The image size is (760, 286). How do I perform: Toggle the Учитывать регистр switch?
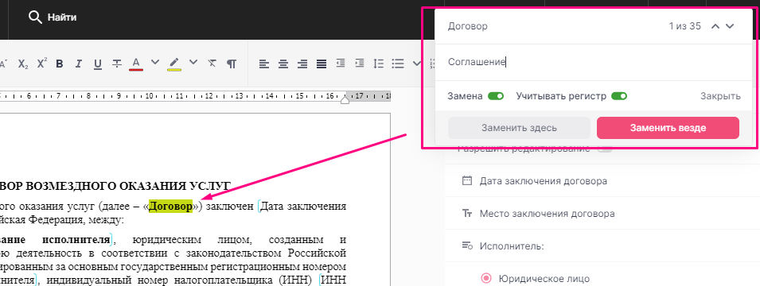(x=619, y=96)
